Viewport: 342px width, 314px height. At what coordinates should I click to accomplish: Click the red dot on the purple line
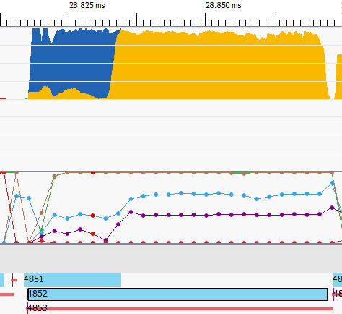coord(93,234)
